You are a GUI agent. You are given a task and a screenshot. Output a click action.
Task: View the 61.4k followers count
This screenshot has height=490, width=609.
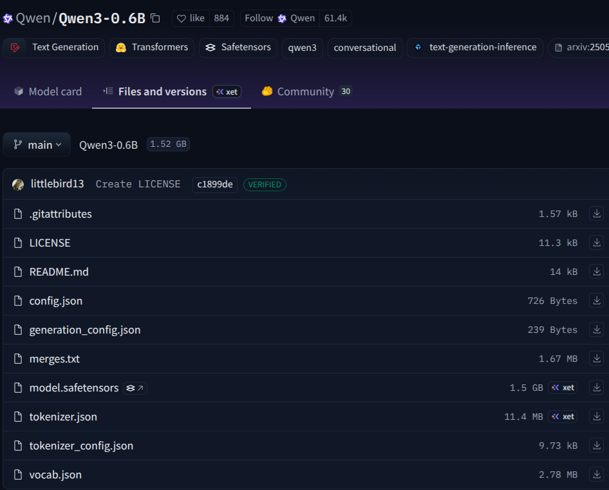[x=335, y=18]
